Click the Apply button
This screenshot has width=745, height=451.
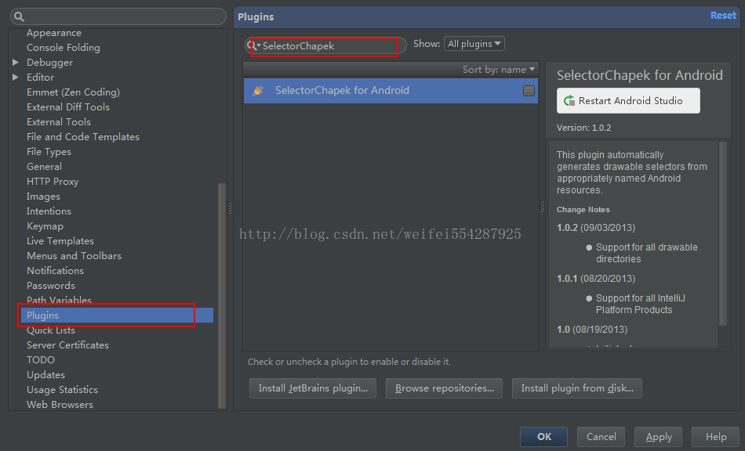[x=659, y=437]
